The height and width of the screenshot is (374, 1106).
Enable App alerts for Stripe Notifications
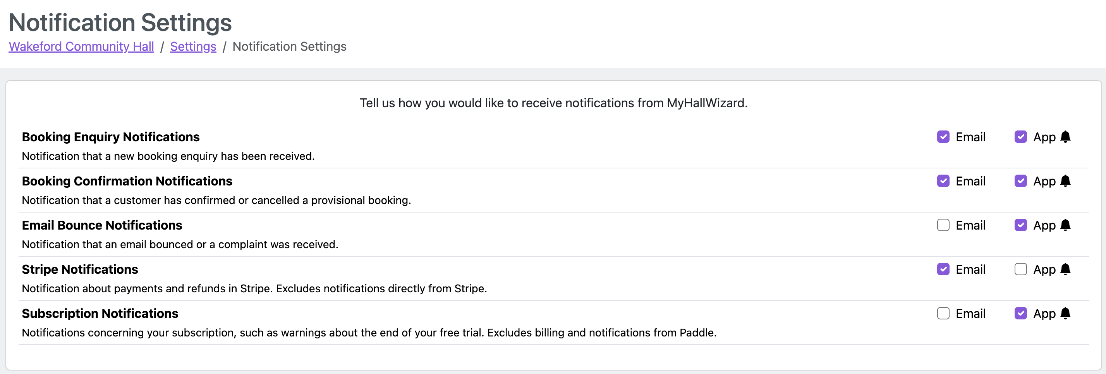pyautogui.click(x=1020, y=269)
